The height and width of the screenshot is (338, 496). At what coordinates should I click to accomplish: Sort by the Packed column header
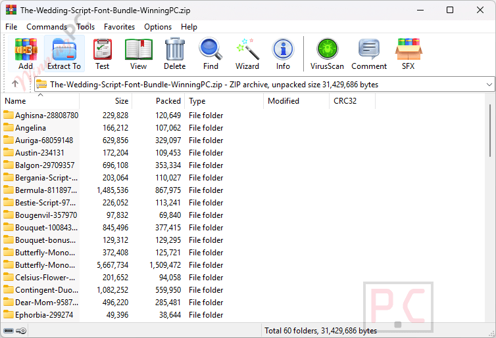click(x=158, y=101)
